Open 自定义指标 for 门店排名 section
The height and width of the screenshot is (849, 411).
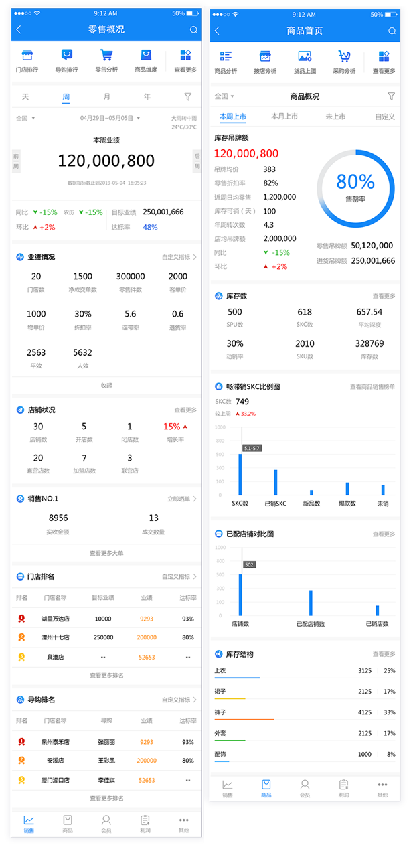tap(179, 576)
